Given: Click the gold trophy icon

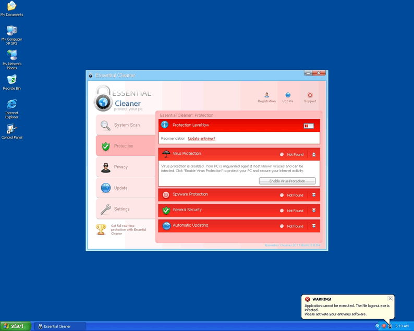Looking at the screenshot, I should point(101,229).
